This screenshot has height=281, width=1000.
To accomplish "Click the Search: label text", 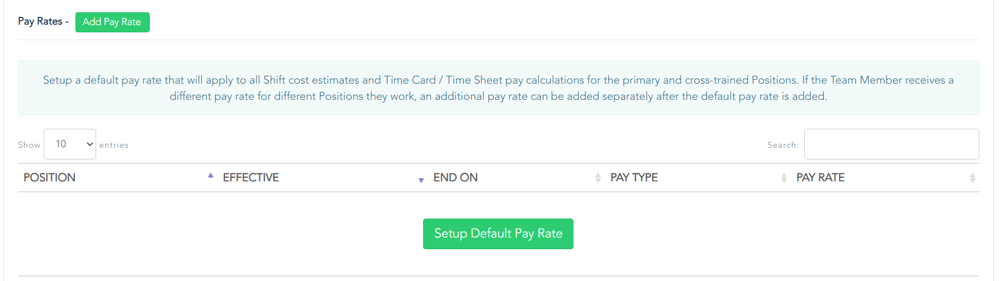I will pos(783,145).
